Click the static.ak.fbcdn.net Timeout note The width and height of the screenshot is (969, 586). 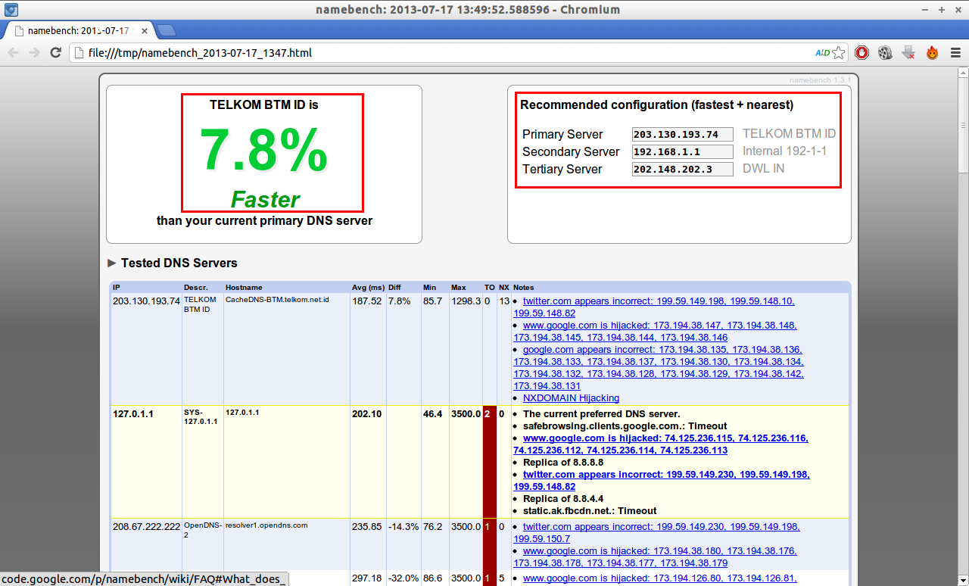pyautogui.click(x=590, y=510)
